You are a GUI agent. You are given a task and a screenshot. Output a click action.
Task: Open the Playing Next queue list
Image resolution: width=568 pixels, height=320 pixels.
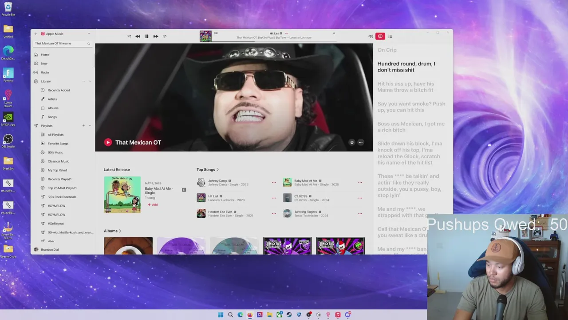(390, 36)
